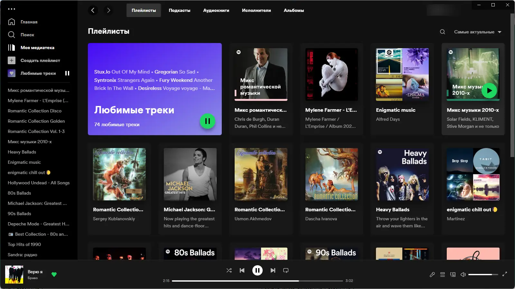This screenshot has height=289, width=515.
Task: Pause Любимые треки via its green pause button
Action: pos(208,121)
